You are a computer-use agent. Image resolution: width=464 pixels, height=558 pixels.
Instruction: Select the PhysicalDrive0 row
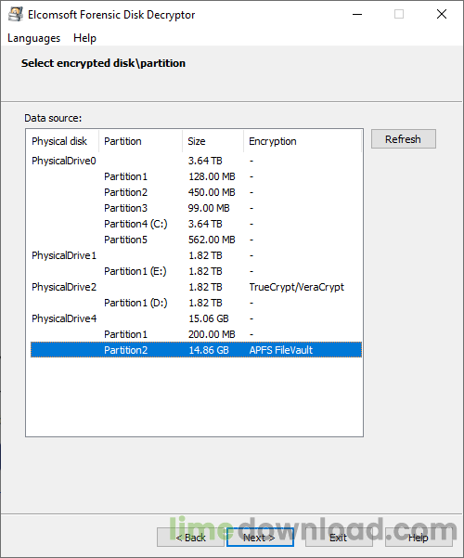click(x=196, y=161)
